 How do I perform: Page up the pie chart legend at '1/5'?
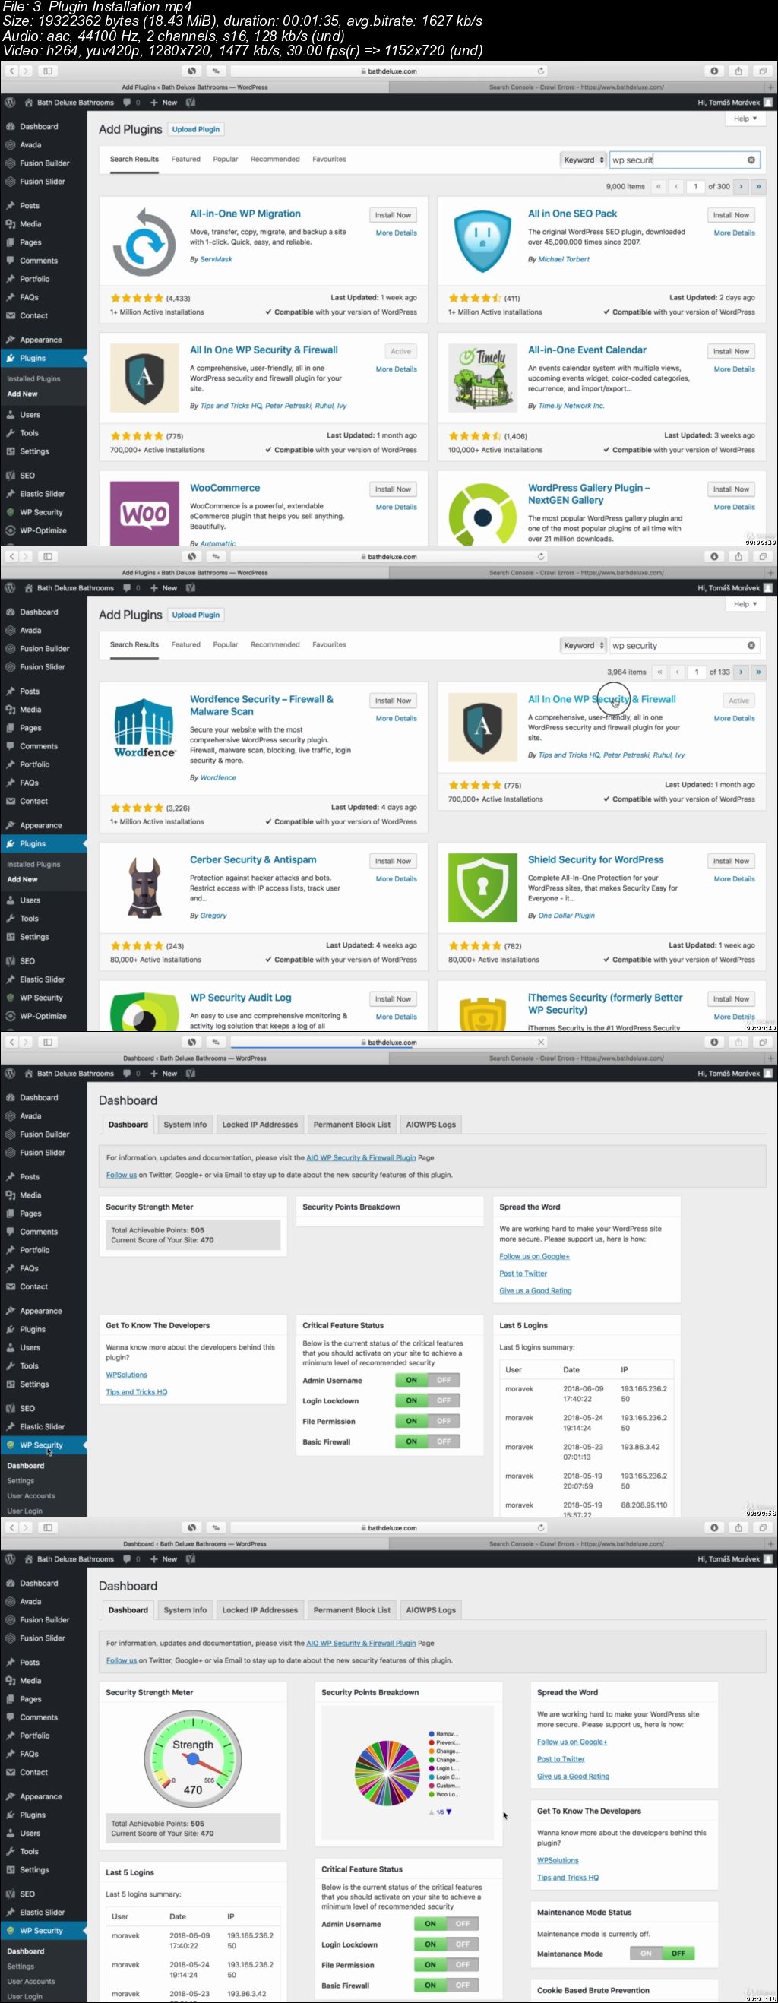[432, 1812]
